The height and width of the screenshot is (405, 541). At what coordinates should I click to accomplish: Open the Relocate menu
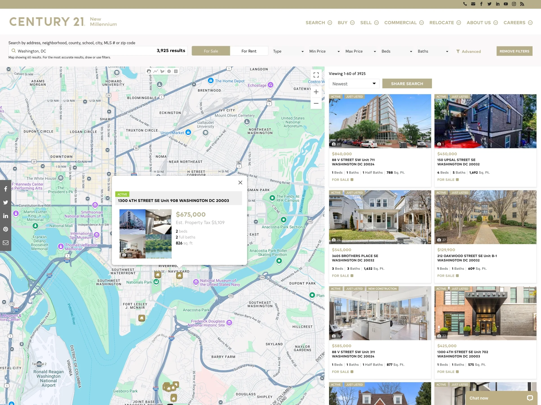445,22
